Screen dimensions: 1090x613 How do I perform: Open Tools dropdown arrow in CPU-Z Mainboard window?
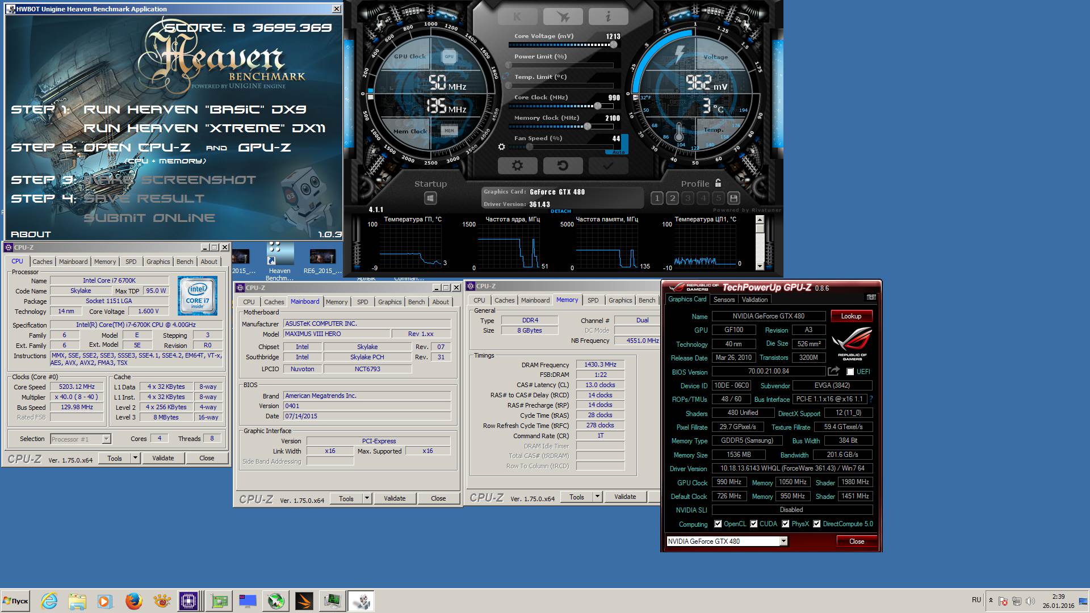[x=367, y=498]
